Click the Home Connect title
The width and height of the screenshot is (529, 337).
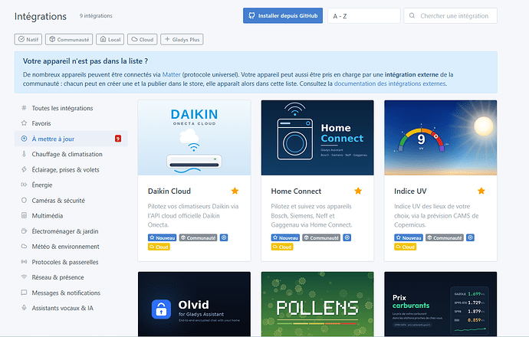[x=296, y=191]
